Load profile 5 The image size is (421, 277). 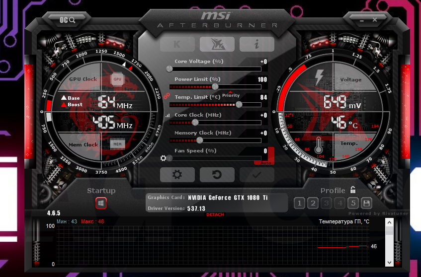coord(353,203)
